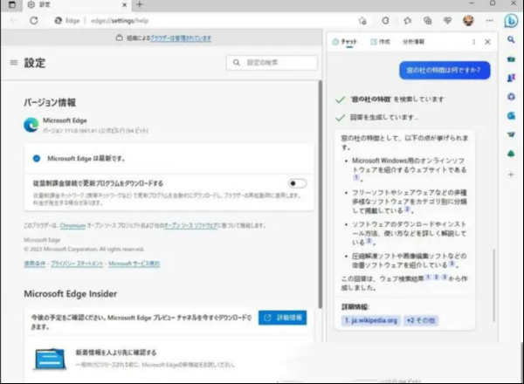The image size is (524, 384).
Task: Open the Microsoft サービス規約 link
Action: pos(134,264)
